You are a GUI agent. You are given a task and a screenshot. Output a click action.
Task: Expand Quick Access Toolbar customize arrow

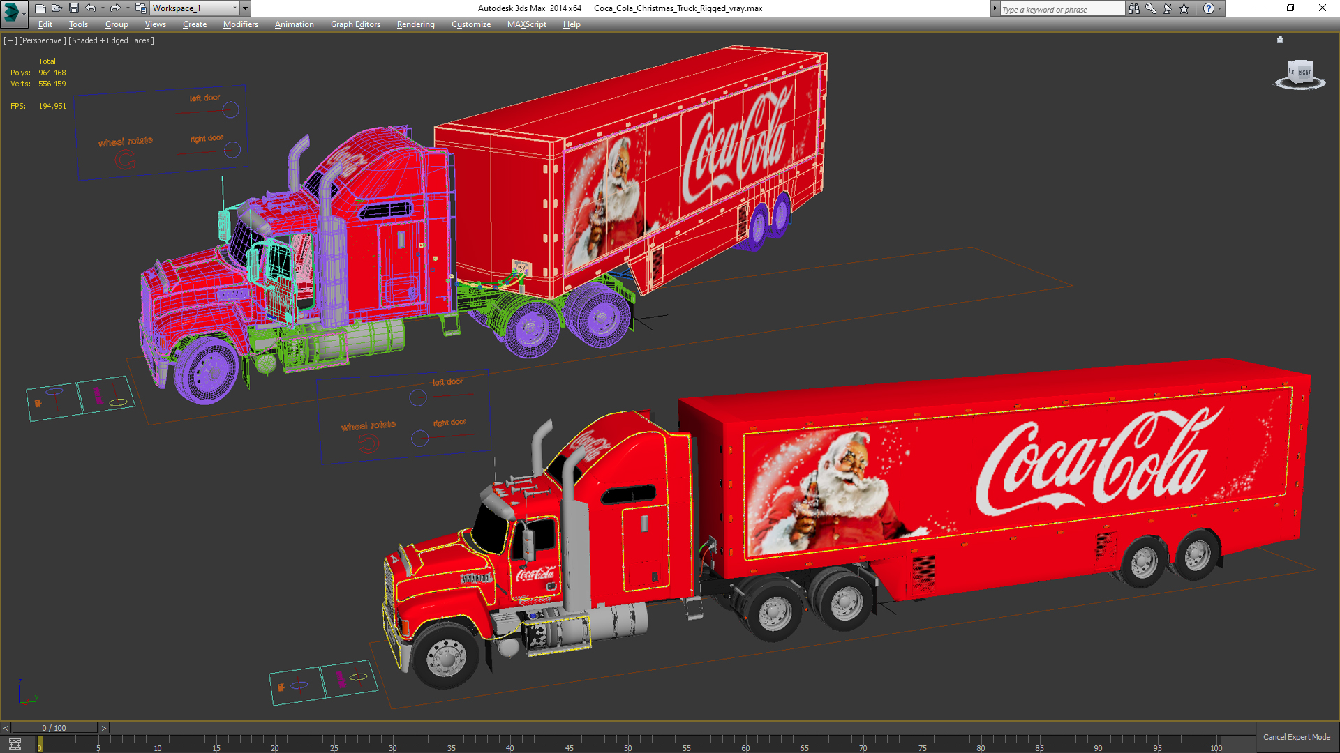coord(245,8)
